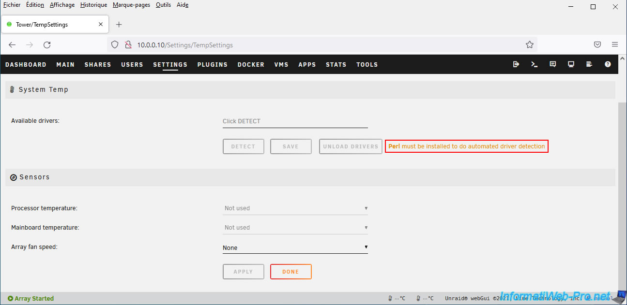Reload the page with the refresh icon
Image resolution: width=627 pixels, height=305 pixels.
tap(47, 45)
